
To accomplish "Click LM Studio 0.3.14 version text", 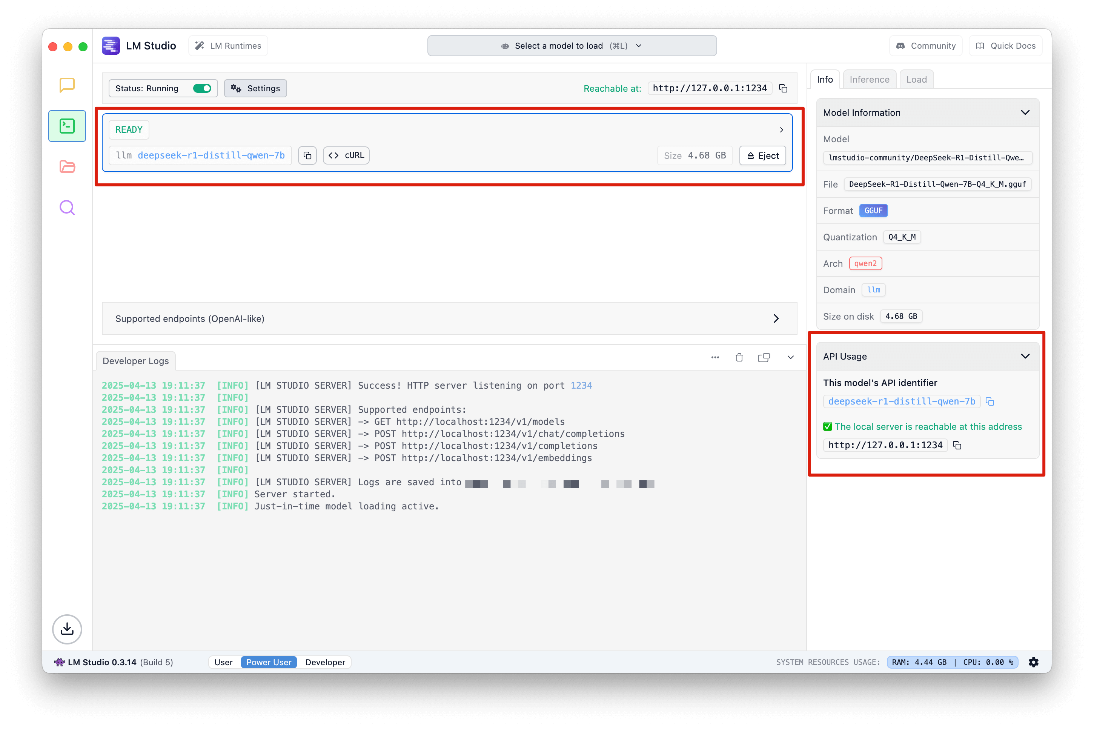I will pos(102,662).
